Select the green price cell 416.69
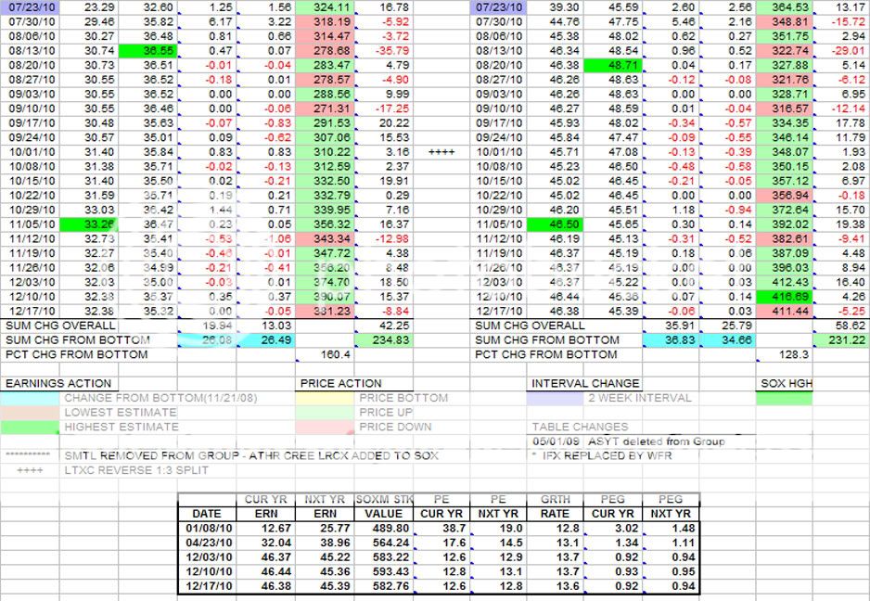870x601 pixels. point(786,296)
